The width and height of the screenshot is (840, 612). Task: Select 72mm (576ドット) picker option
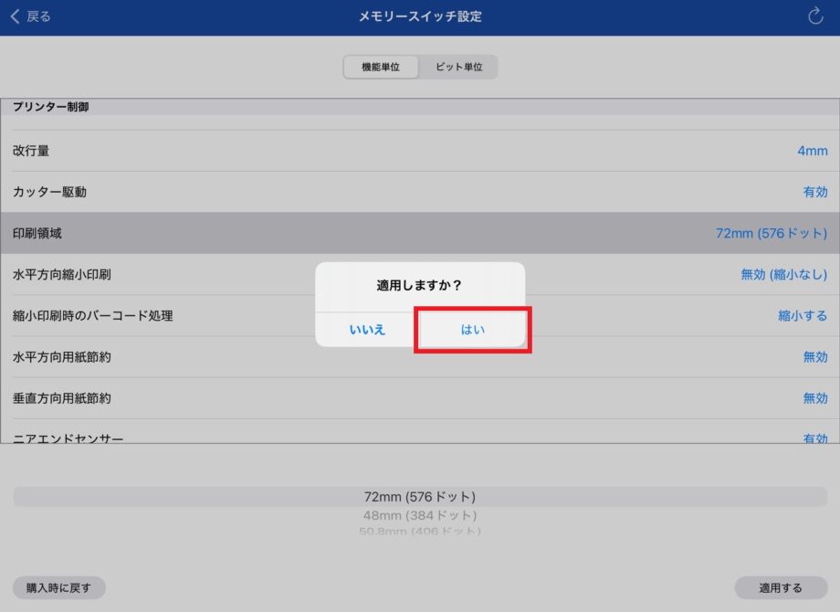pos(420,497)
